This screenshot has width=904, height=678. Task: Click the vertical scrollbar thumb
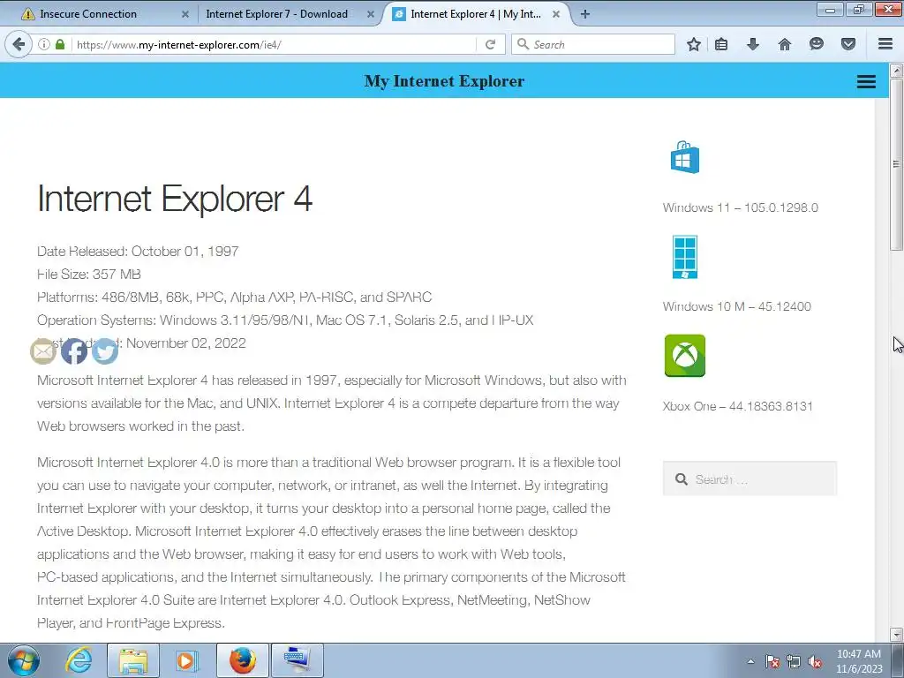point(896,164)
